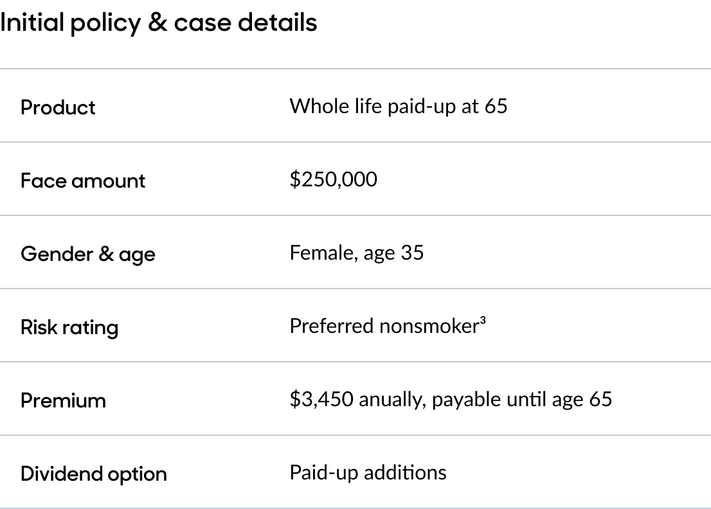
Task: Click the misspelled word "anually"
Action: click(390, 400)
